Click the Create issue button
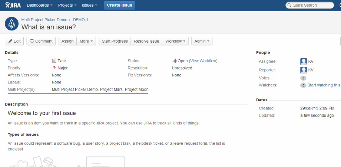341x167 pixels. point(120,5)
